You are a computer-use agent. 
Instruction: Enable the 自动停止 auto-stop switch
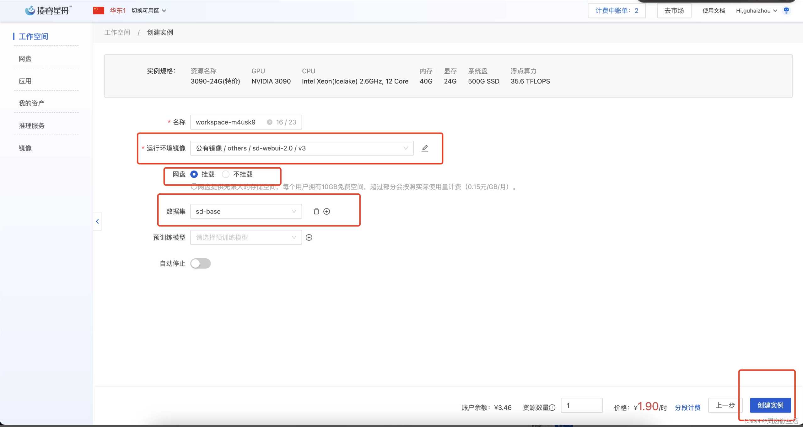pos(200,263)
